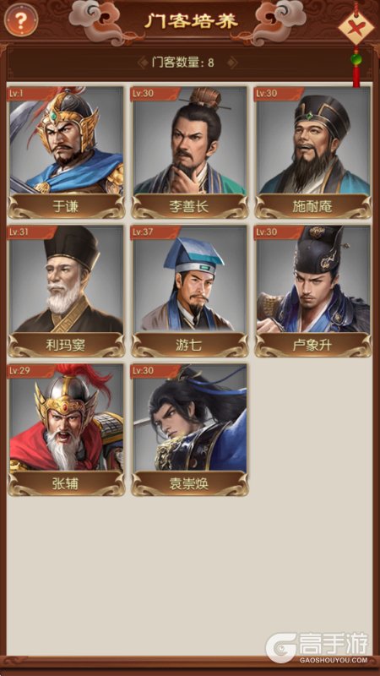380x676 pixels.
Task: Click the 门客数量: 8 counter bar
Action: (x=187, y=63)
